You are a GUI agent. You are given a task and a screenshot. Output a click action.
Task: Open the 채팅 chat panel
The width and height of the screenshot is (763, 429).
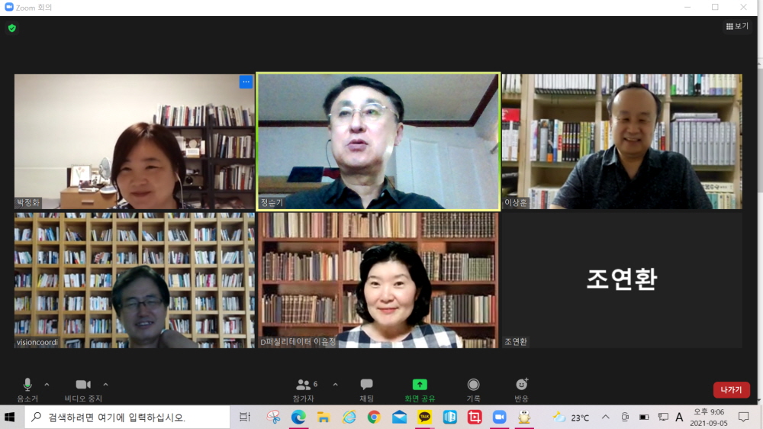(366, 389)
